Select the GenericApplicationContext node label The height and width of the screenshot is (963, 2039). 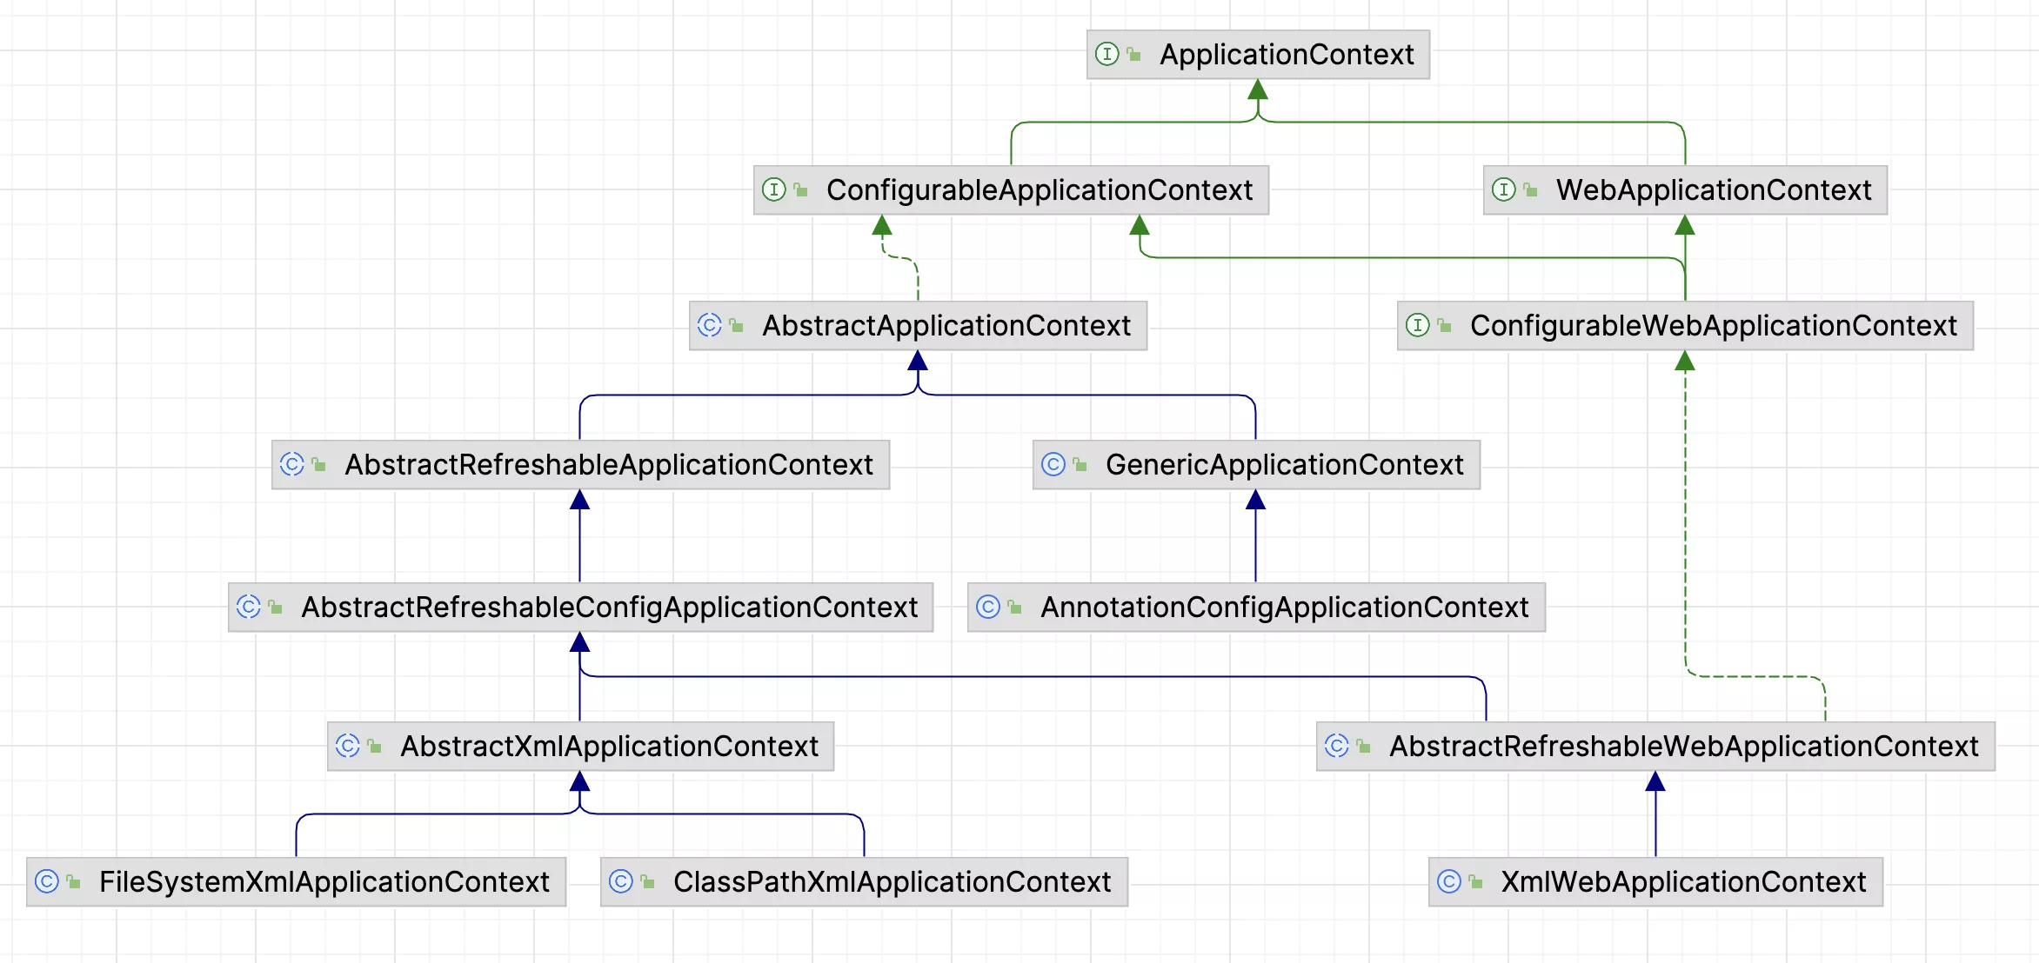click(x=1285, y=465)
